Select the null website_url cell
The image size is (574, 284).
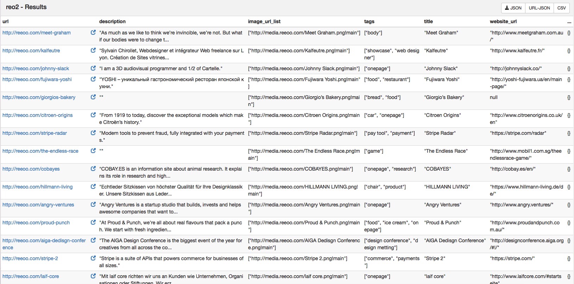coord(494,97)
